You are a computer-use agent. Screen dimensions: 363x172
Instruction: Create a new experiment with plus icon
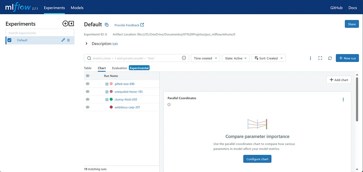coord(65,24)
